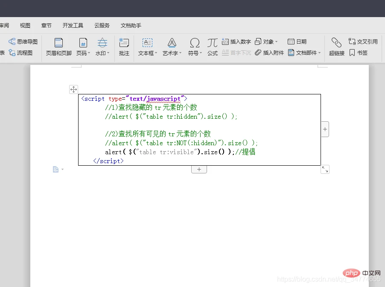
Task: Click 插入数字 insert number
Action: coord(236,41)
